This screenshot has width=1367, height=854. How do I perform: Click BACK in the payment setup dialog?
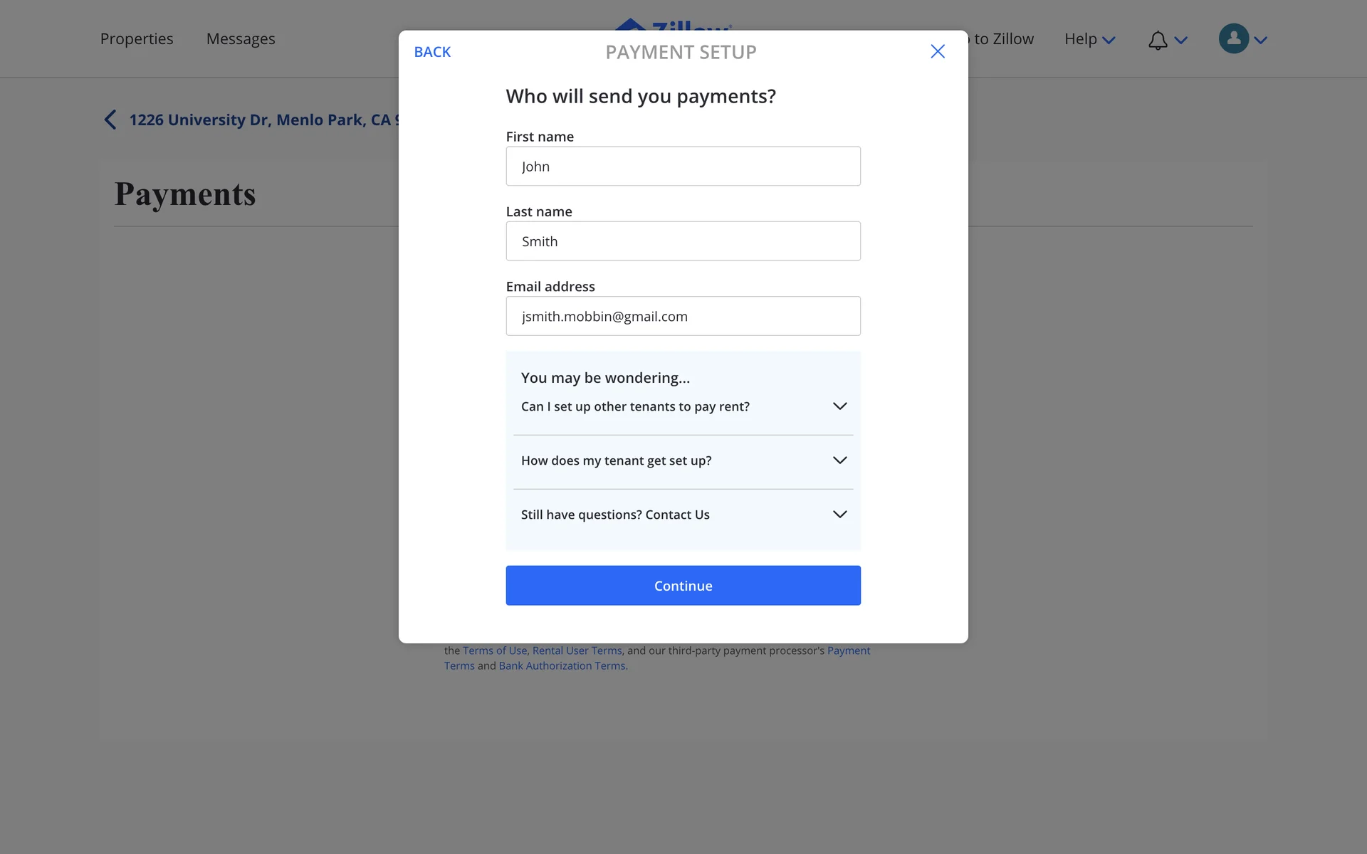pos(432,52)
